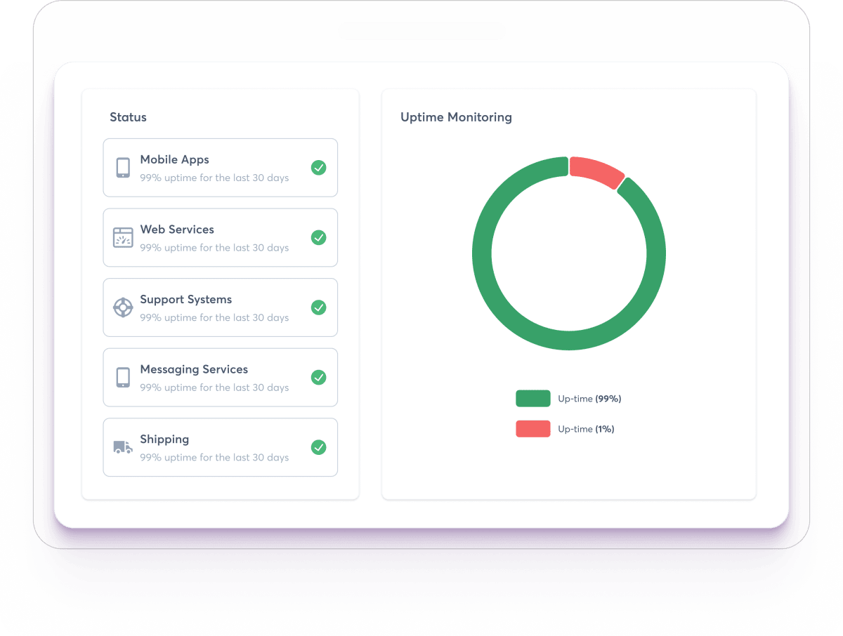Click the uptime subtitle under Messaging Services
843x636 pixels.
pos(214,387)
